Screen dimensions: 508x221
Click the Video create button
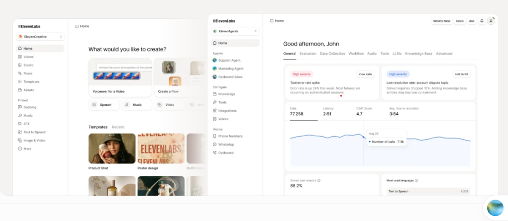coord(169,105)
